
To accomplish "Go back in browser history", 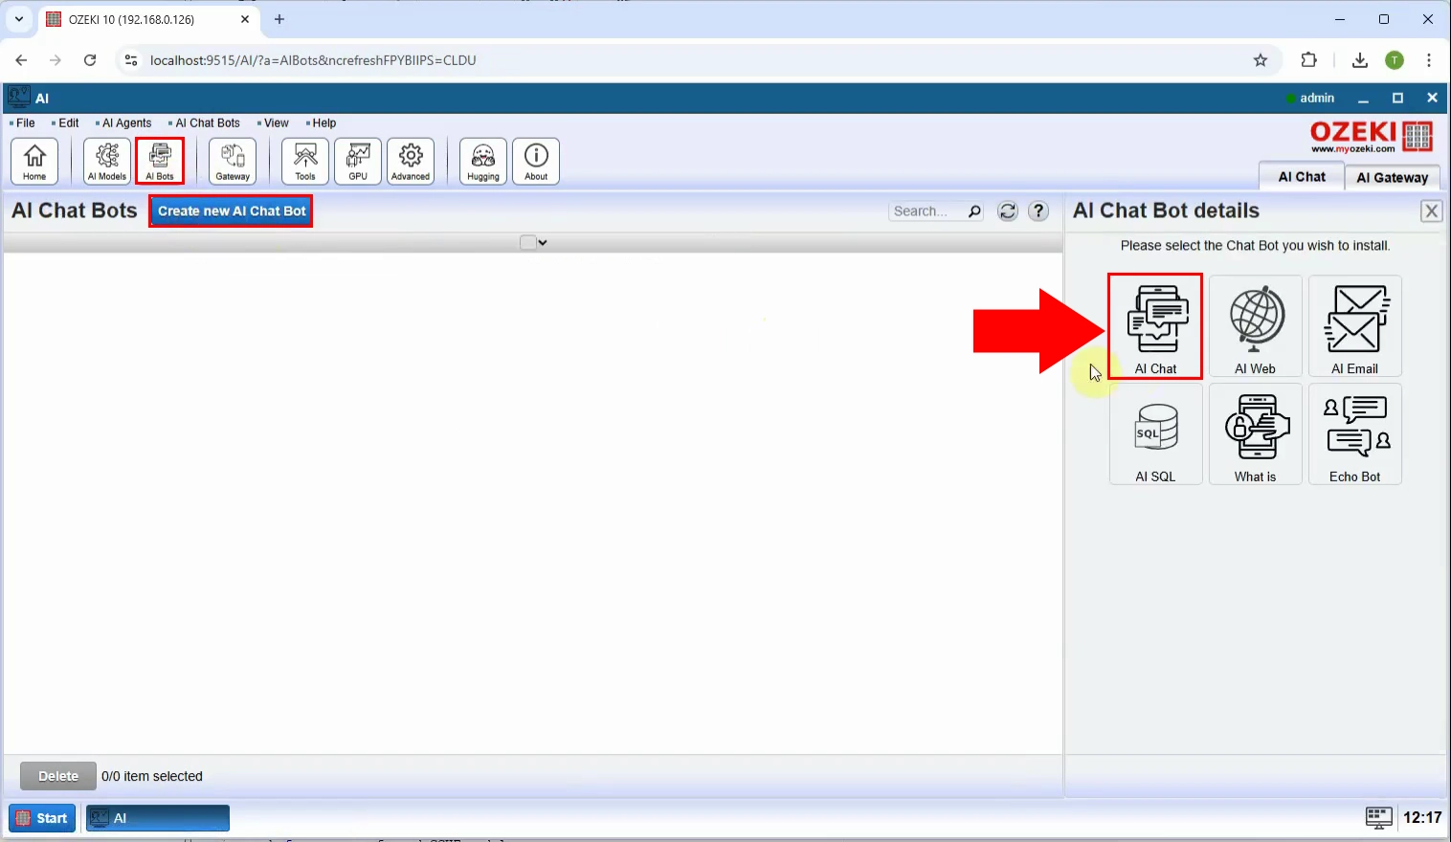I will coord(21,60).
